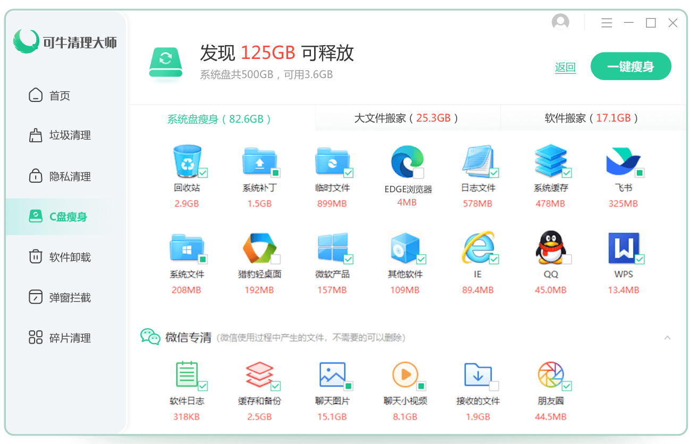Uncheck the 微软产品 checkbox
The image size is (691, 444).
point(349,259)
